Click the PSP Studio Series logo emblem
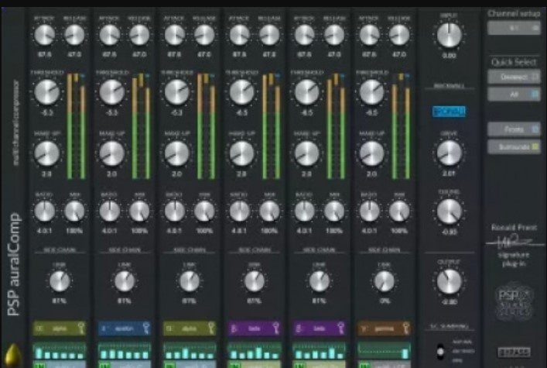This screenshot has width=547, height=368. pos(515,301)
